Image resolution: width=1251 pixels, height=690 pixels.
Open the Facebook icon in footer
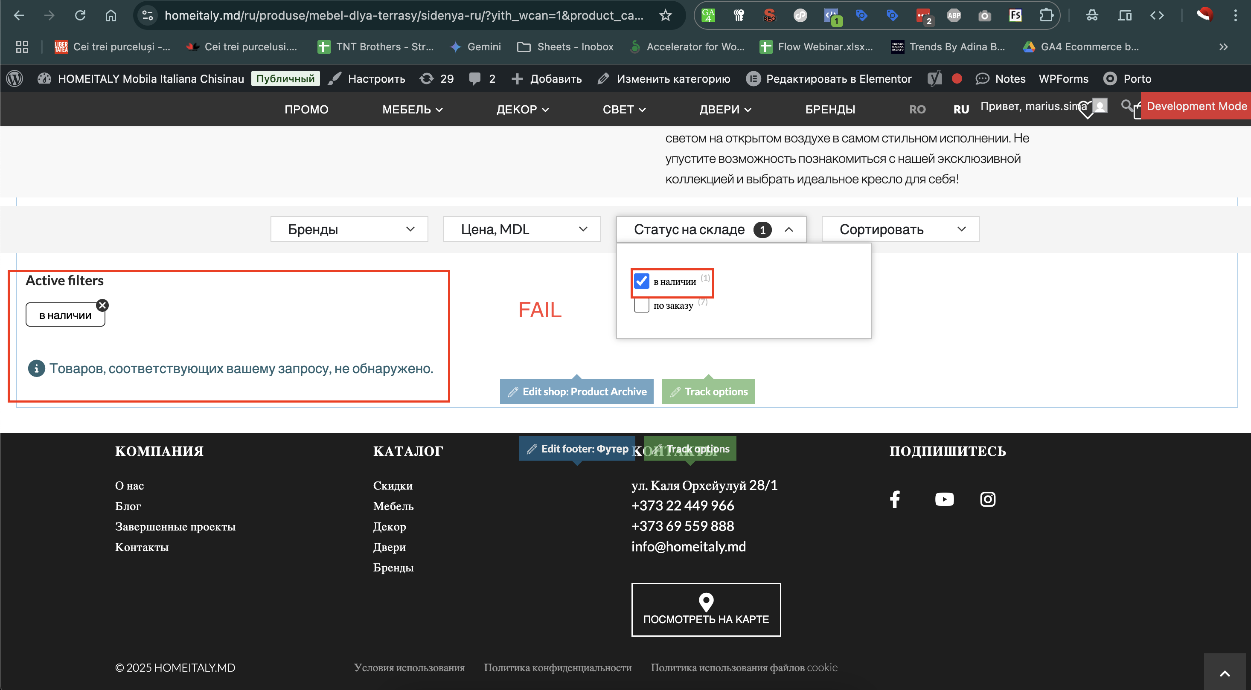point(895,499)
